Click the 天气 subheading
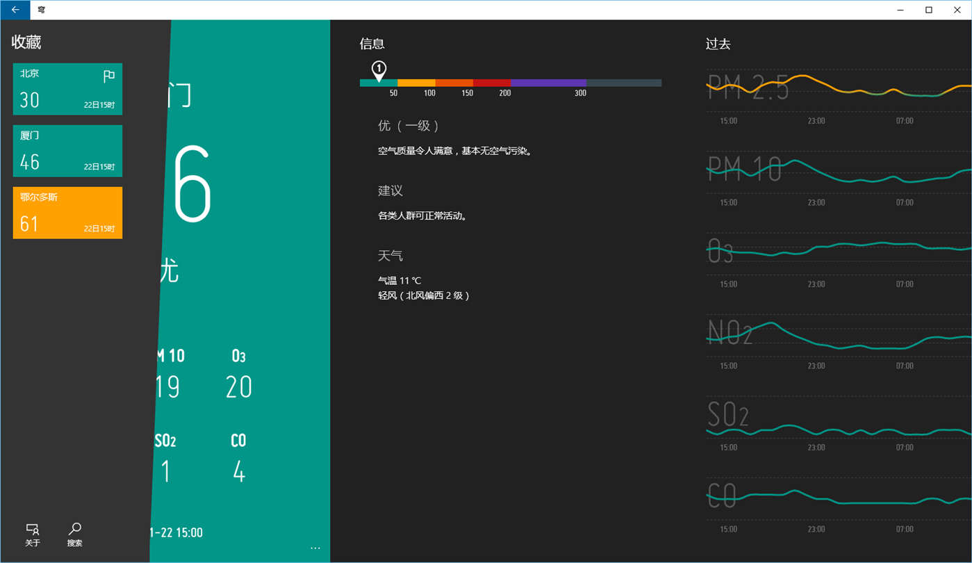This screenshot has width=972, height=563. [390, 256]
